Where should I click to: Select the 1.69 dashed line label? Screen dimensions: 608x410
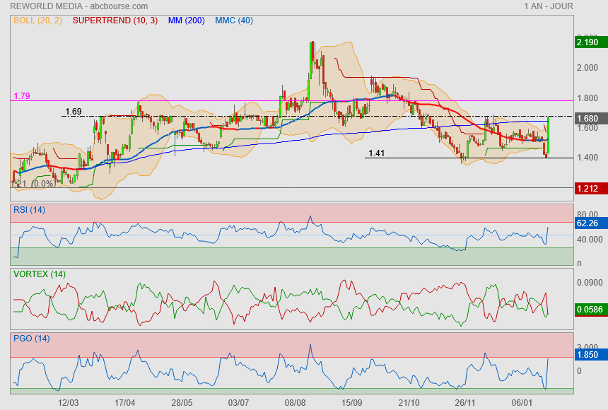coord(74,111)
